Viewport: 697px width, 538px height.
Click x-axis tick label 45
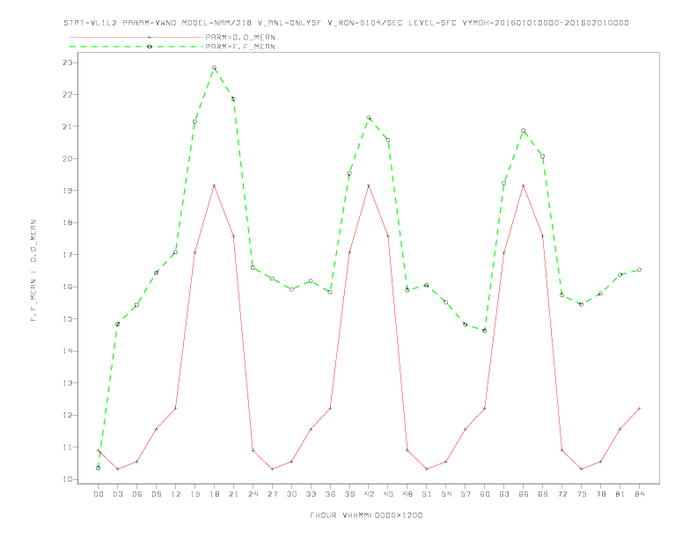[x=388, y=494]
